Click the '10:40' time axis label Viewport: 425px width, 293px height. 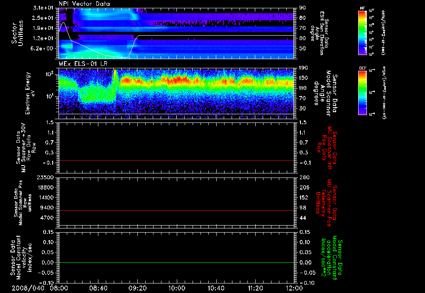pyautogui.click(x=216, y=288)
